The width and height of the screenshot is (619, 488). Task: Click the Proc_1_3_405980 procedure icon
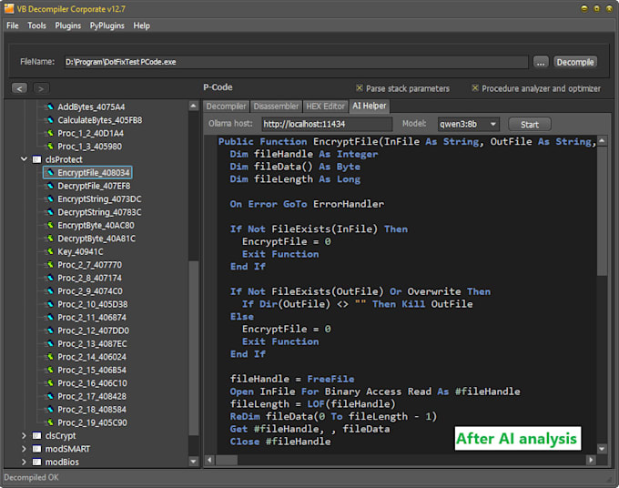(50, 146)
